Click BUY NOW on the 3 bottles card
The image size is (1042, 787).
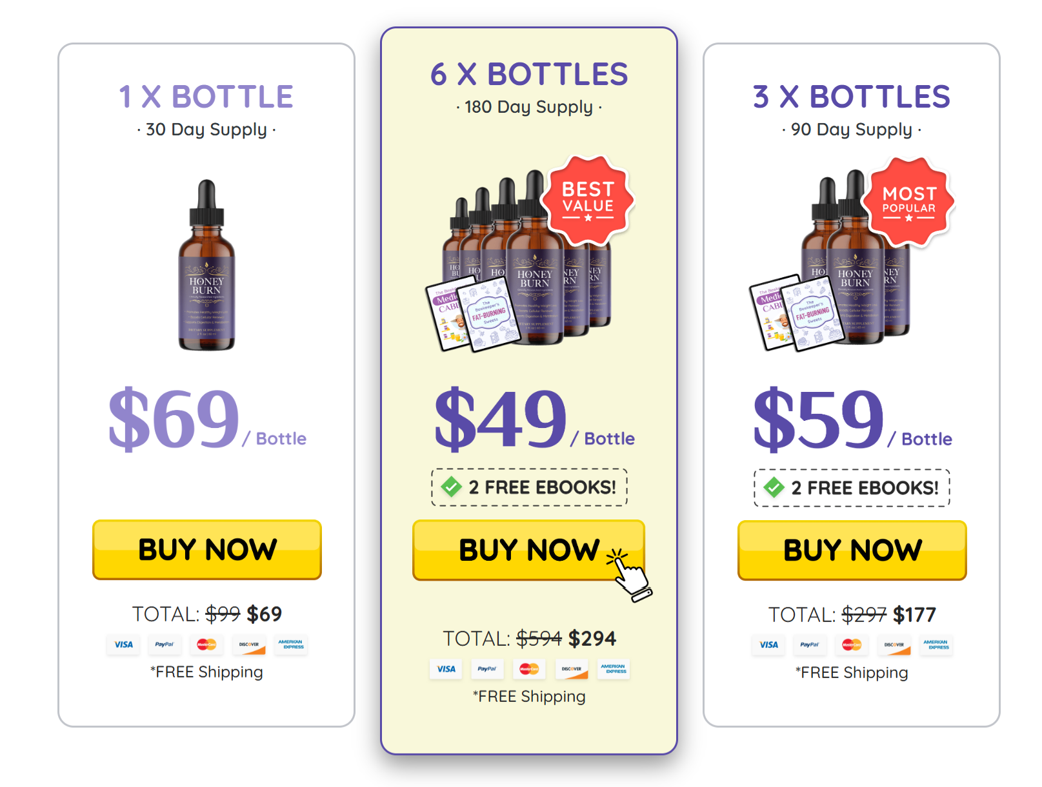(852, 550)
